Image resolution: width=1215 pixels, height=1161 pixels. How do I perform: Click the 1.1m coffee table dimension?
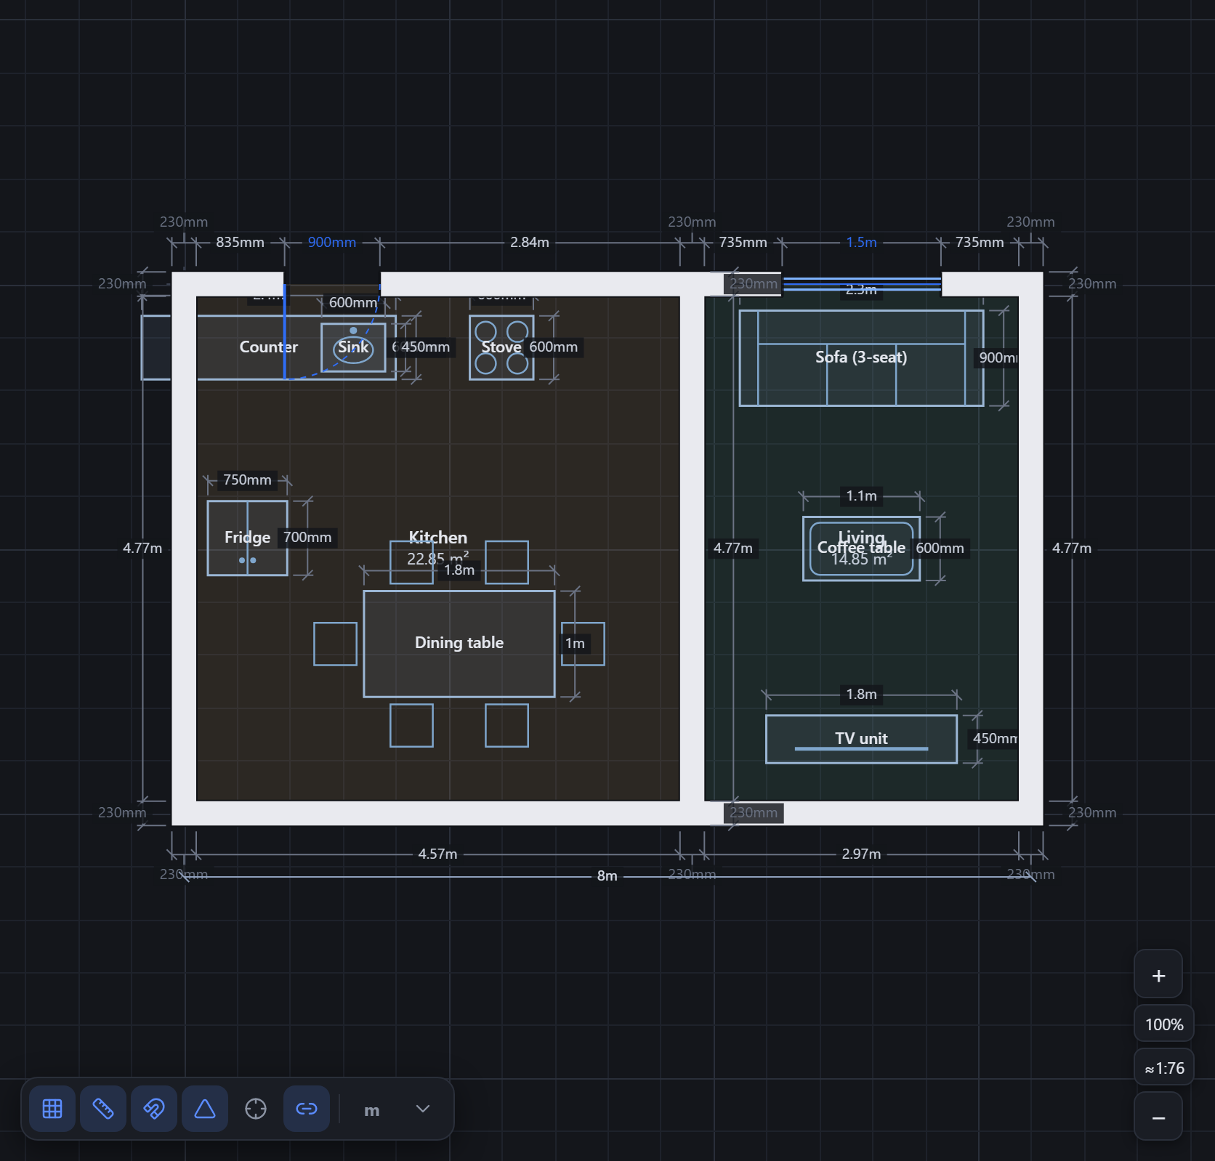[x=861, y=496]
